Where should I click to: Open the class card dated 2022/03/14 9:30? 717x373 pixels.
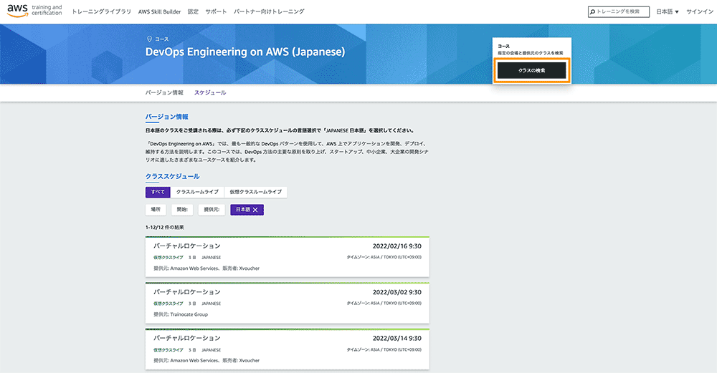[x=288, y=349]
